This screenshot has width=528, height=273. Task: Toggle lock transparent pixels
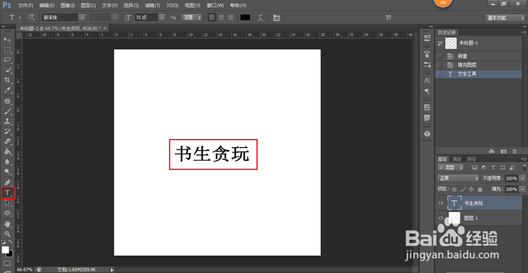click(454, 189)
